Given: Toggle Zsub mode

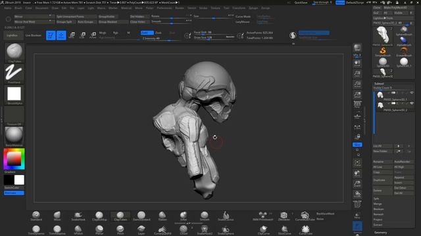Looking at the screenshot, I should coord(159,33).
